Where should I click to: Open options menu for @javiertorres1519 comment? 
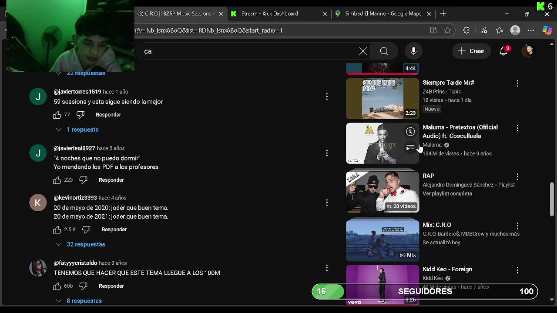(327, 97)
